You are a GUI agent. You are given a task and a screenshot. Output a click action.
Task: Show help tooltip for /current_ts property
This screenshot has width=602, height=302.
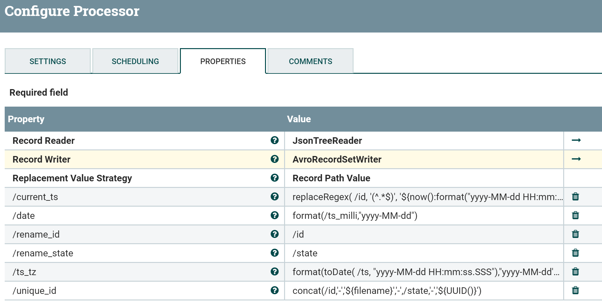(274, 197)
